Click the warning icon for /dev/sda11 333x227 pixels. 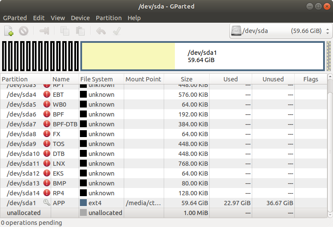tap(47, 163)
